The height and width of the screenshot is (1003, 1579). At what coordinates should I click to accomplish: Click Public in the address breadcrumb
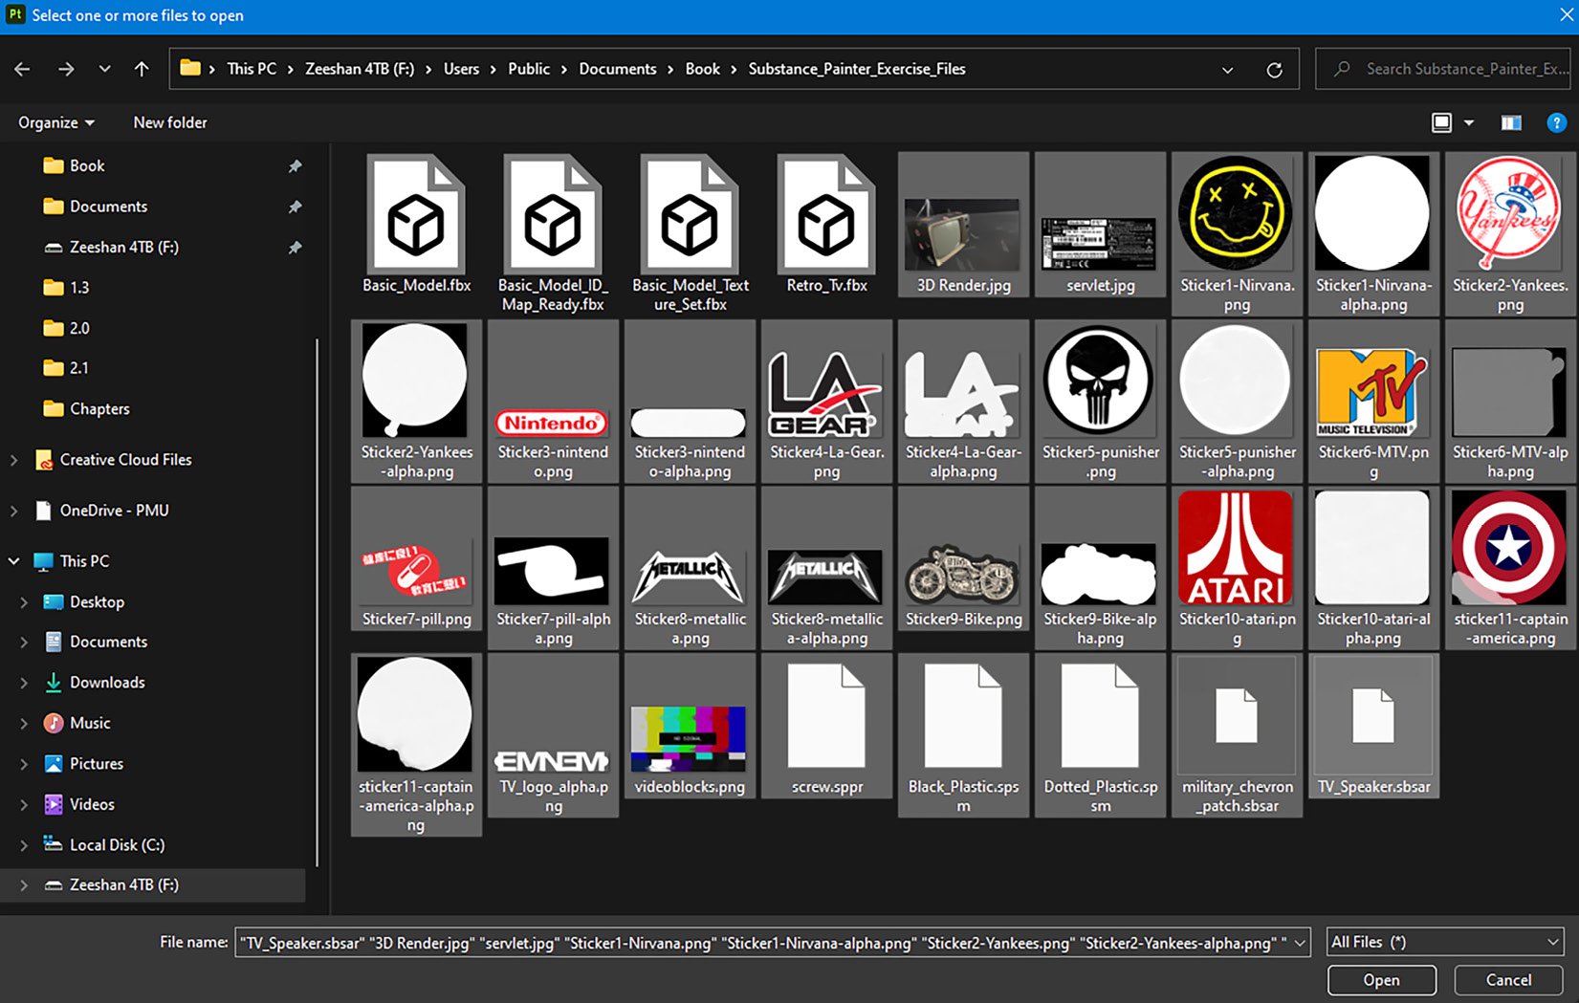pos(529,69)
